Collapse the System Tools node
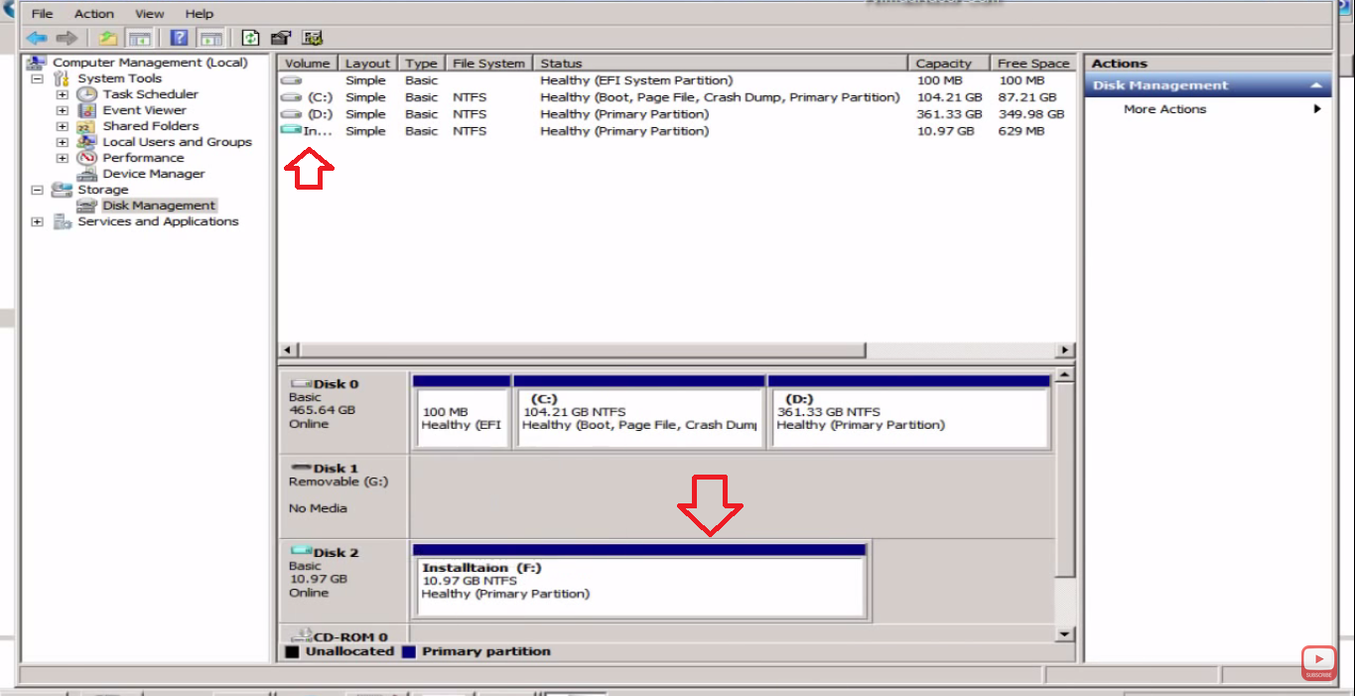Screen dimensions: 1355x696 point(37,78)
